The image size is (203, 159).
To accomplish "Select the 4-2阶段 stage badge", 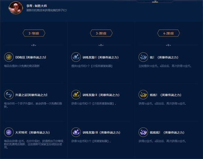I will tap(168, 33).
